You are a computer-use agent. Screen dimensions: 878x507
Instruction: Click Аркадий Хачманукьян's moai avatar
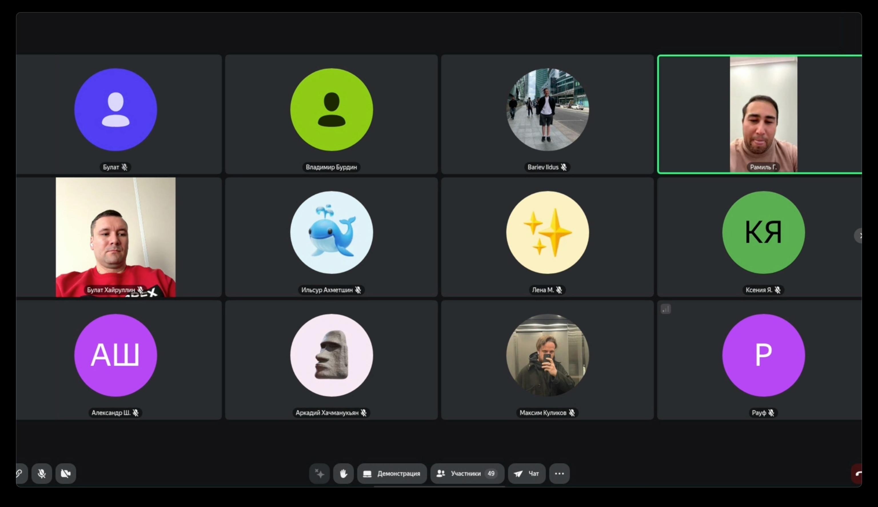pos(331,355)
